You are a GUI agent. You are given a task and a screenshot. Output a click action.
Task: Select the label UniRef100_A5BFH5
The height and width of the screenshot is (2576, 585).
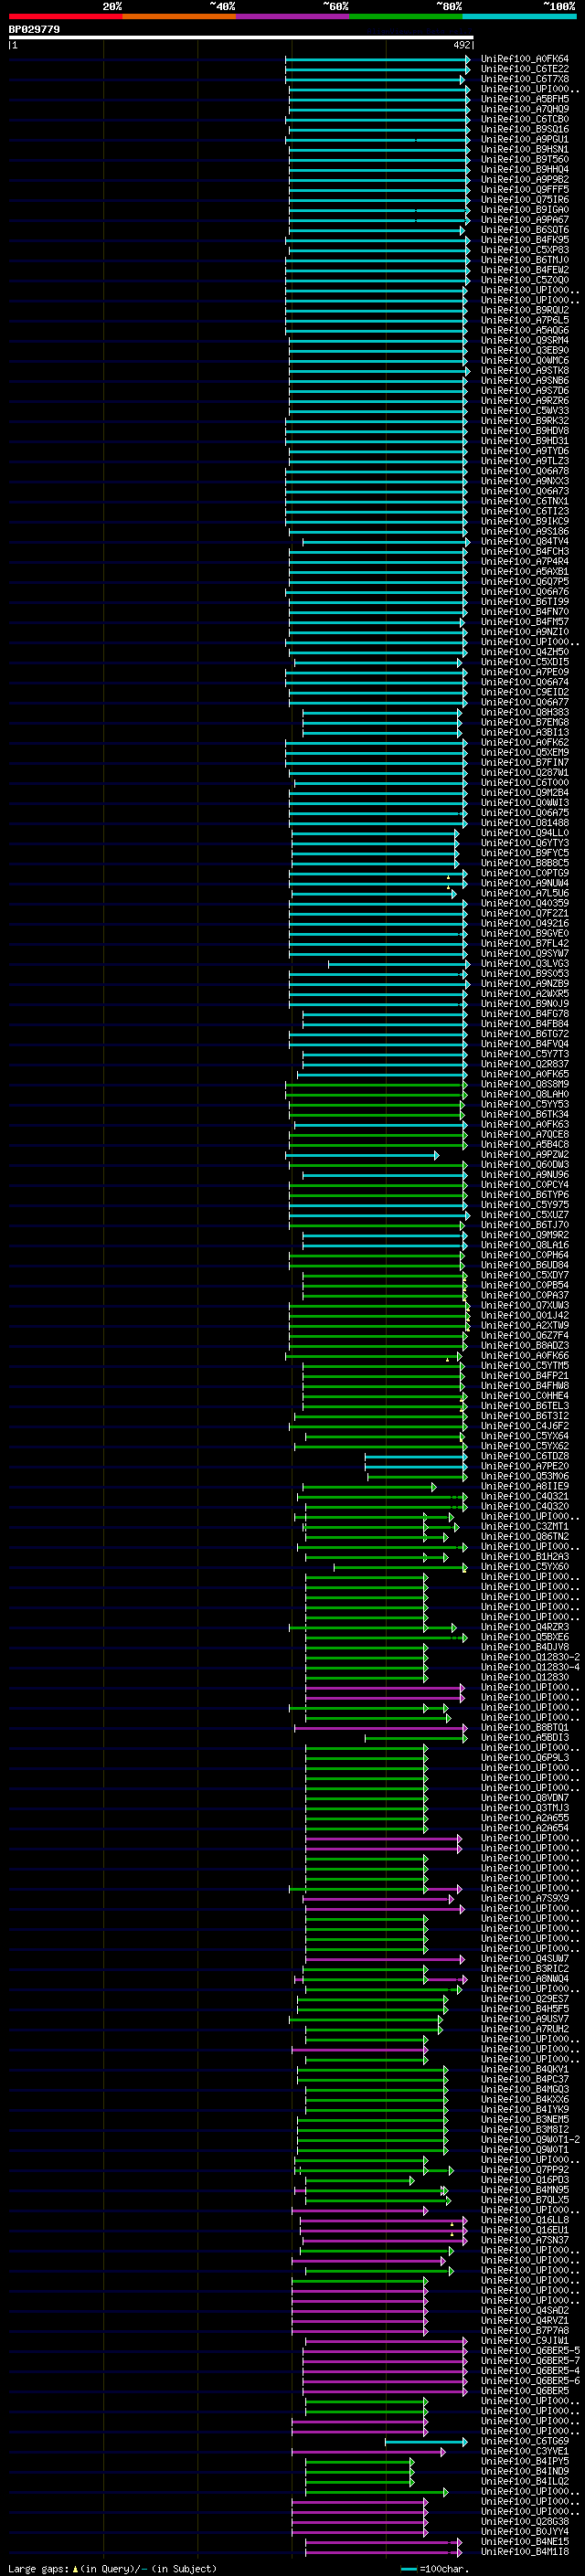point(525,99)
